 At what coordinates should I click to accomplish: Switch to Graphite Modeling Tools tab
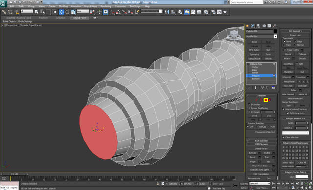[19, 18]
